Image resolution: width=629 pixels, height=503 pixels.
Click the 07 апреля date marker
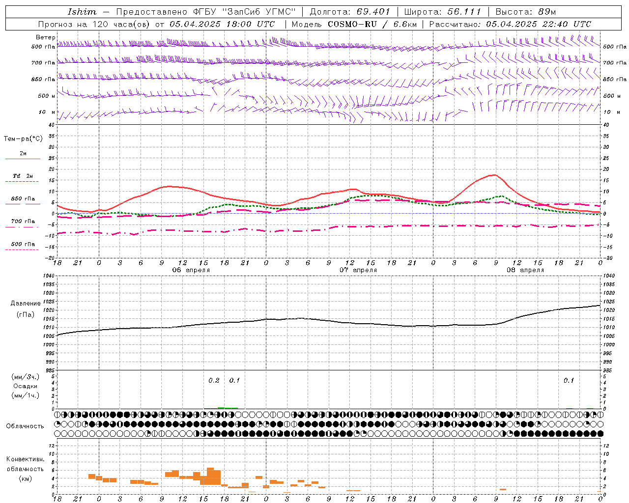point(358,270)
